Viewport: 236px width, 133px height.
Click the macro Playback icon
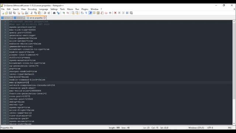123,13
